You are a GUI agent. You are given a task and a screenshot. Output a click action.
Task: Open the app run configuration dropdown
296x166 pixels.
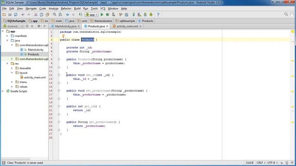(92, 14)
